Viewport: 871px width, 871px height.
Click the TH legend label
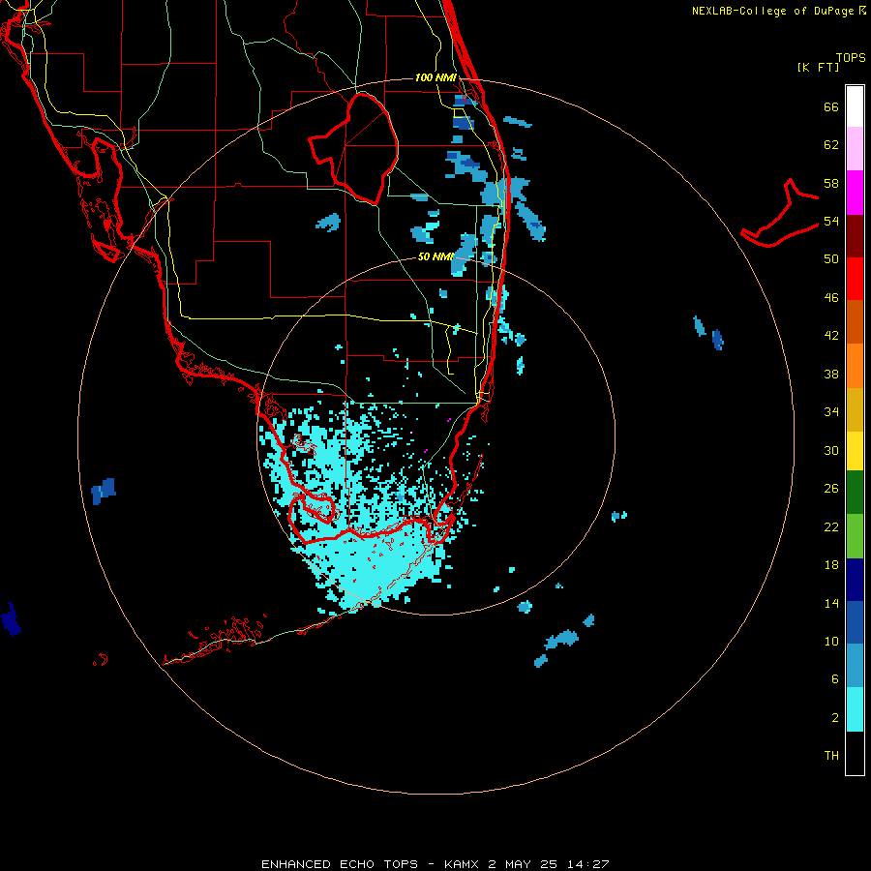(831, 756)
